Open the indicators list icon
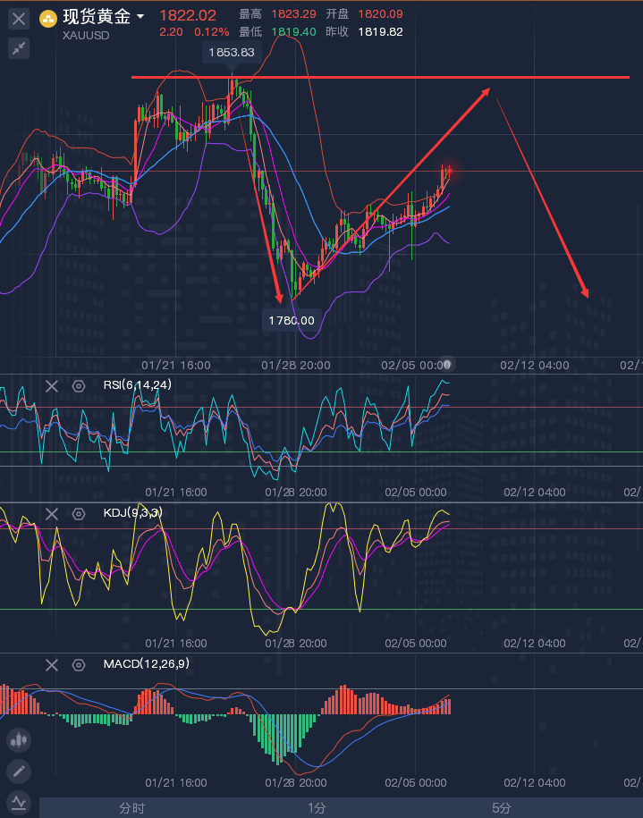643x818 pixels. tap(19, 801)
